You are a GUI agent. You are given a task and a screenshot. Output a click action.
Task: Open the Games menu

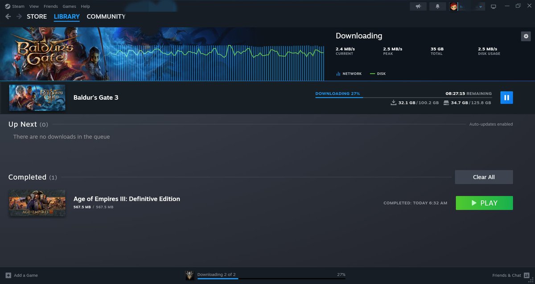[x=69, y=6]
